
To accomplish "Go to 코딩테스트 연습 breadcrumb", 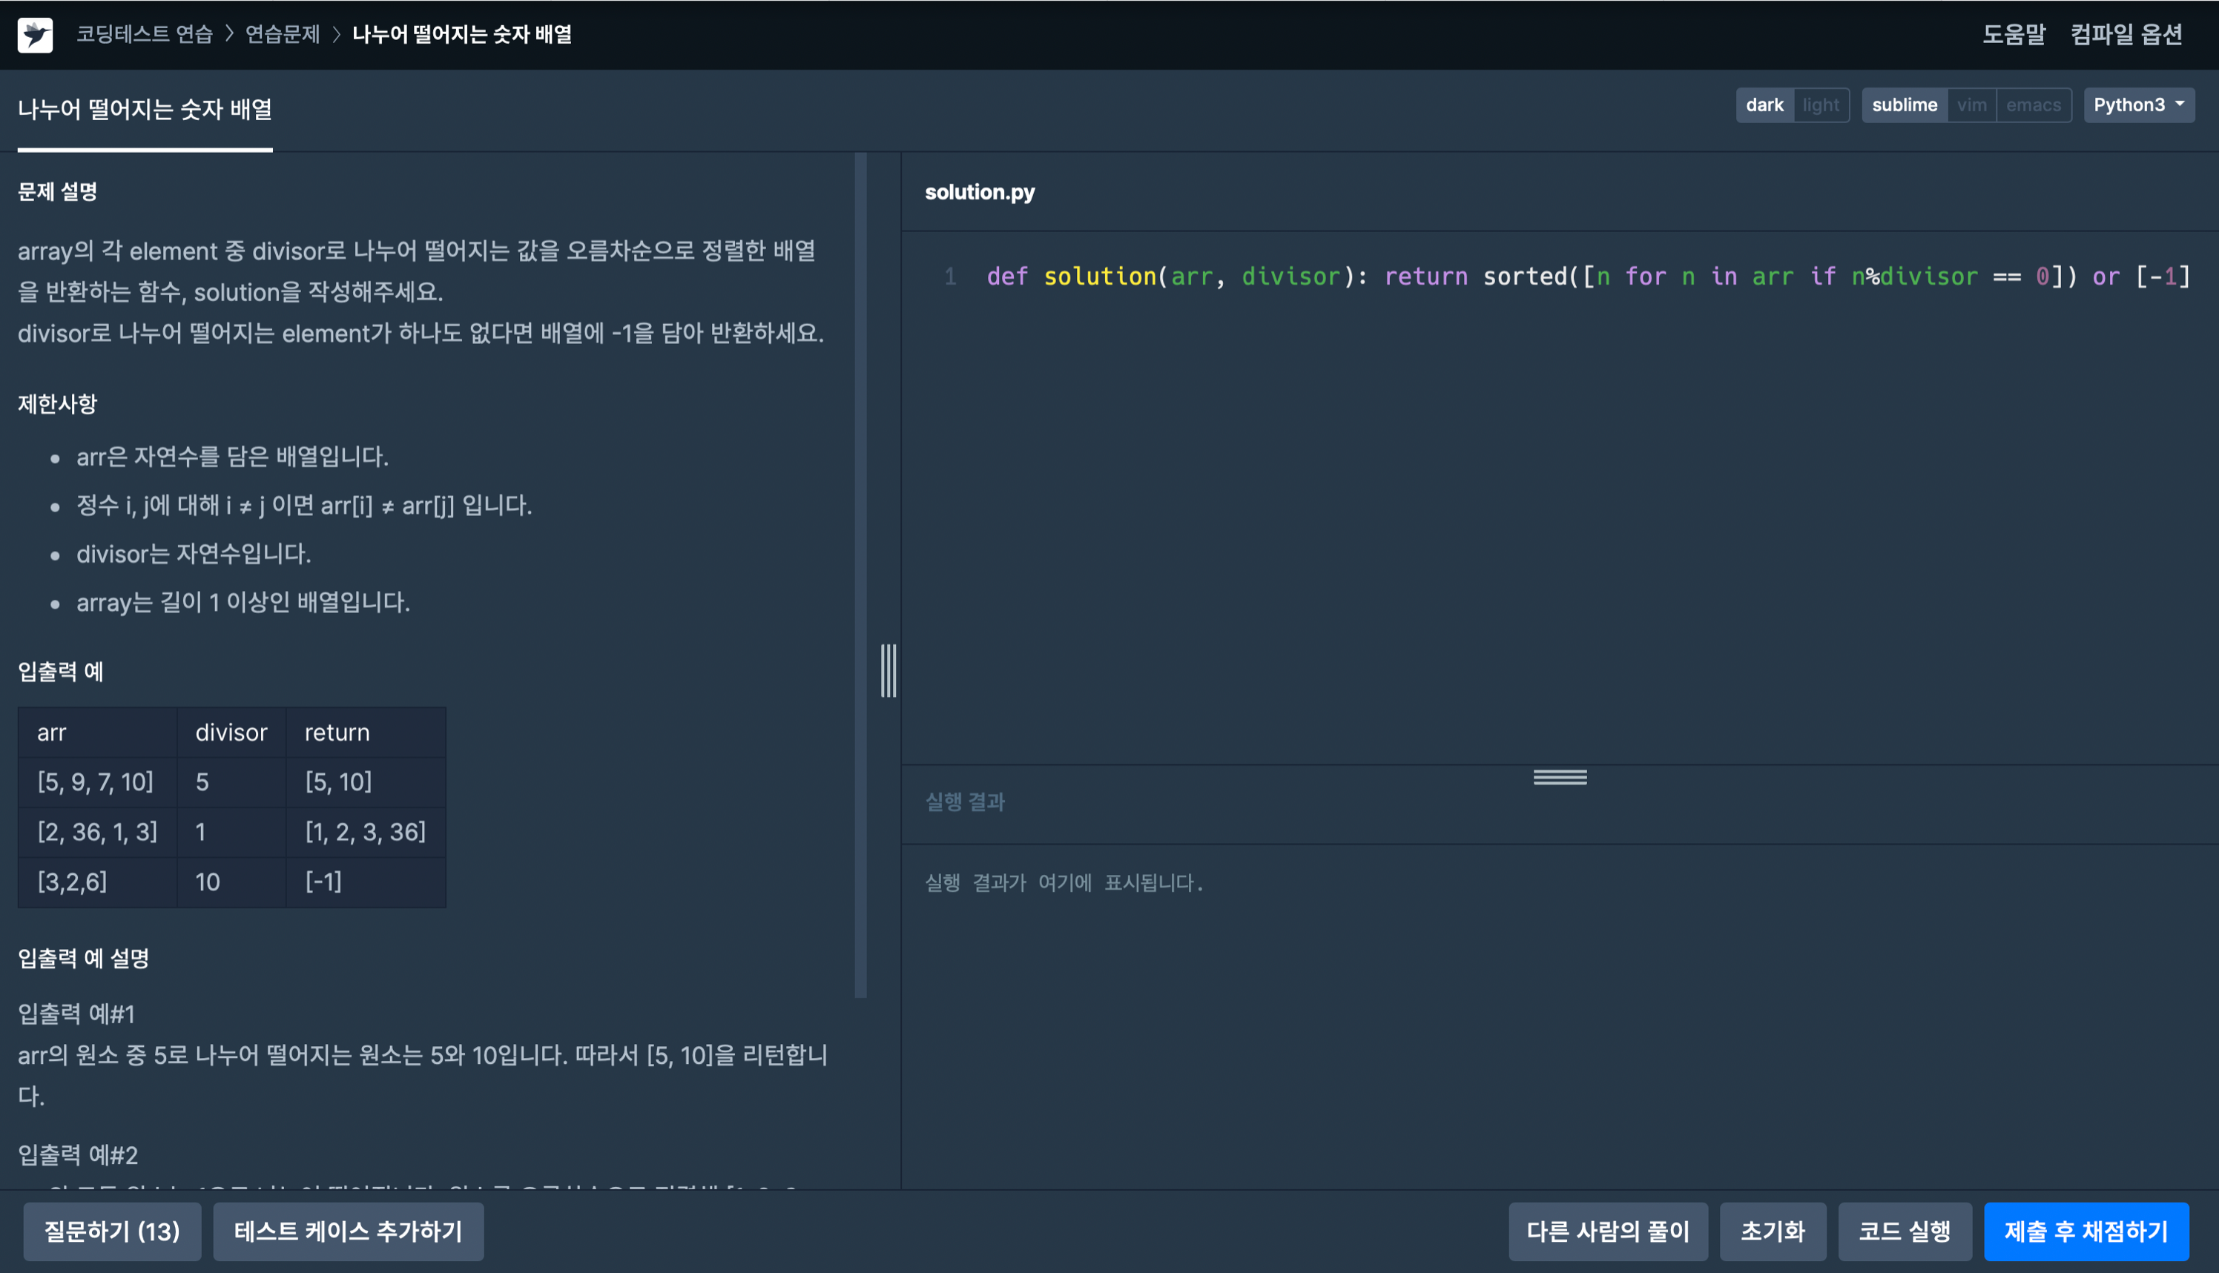I will tap(145, 34).
